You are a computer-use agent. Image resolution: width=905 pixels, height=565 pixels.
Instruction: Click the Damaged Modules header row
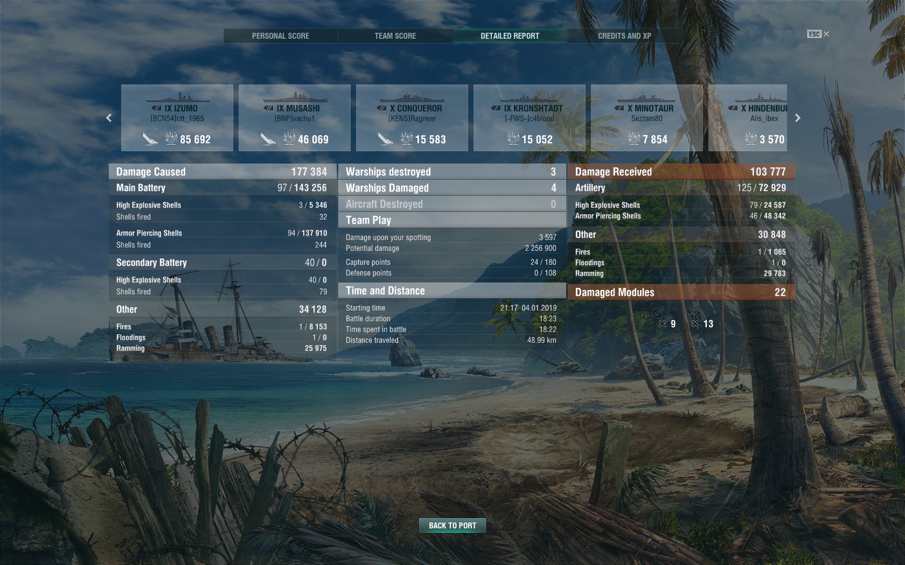click(681, 292)
